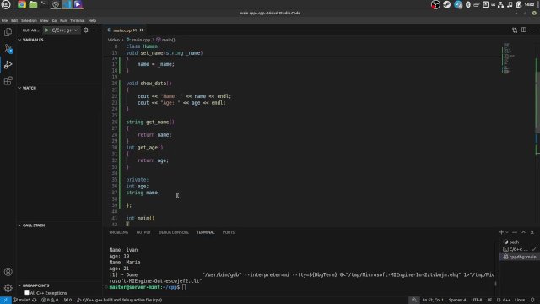Screen dimensions: 540x304
Task: Open editor more actions ellipsis
Action: pos(532,30)
